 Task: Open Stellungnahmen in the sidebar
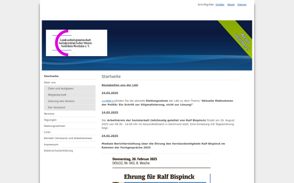tap(54, 126)
